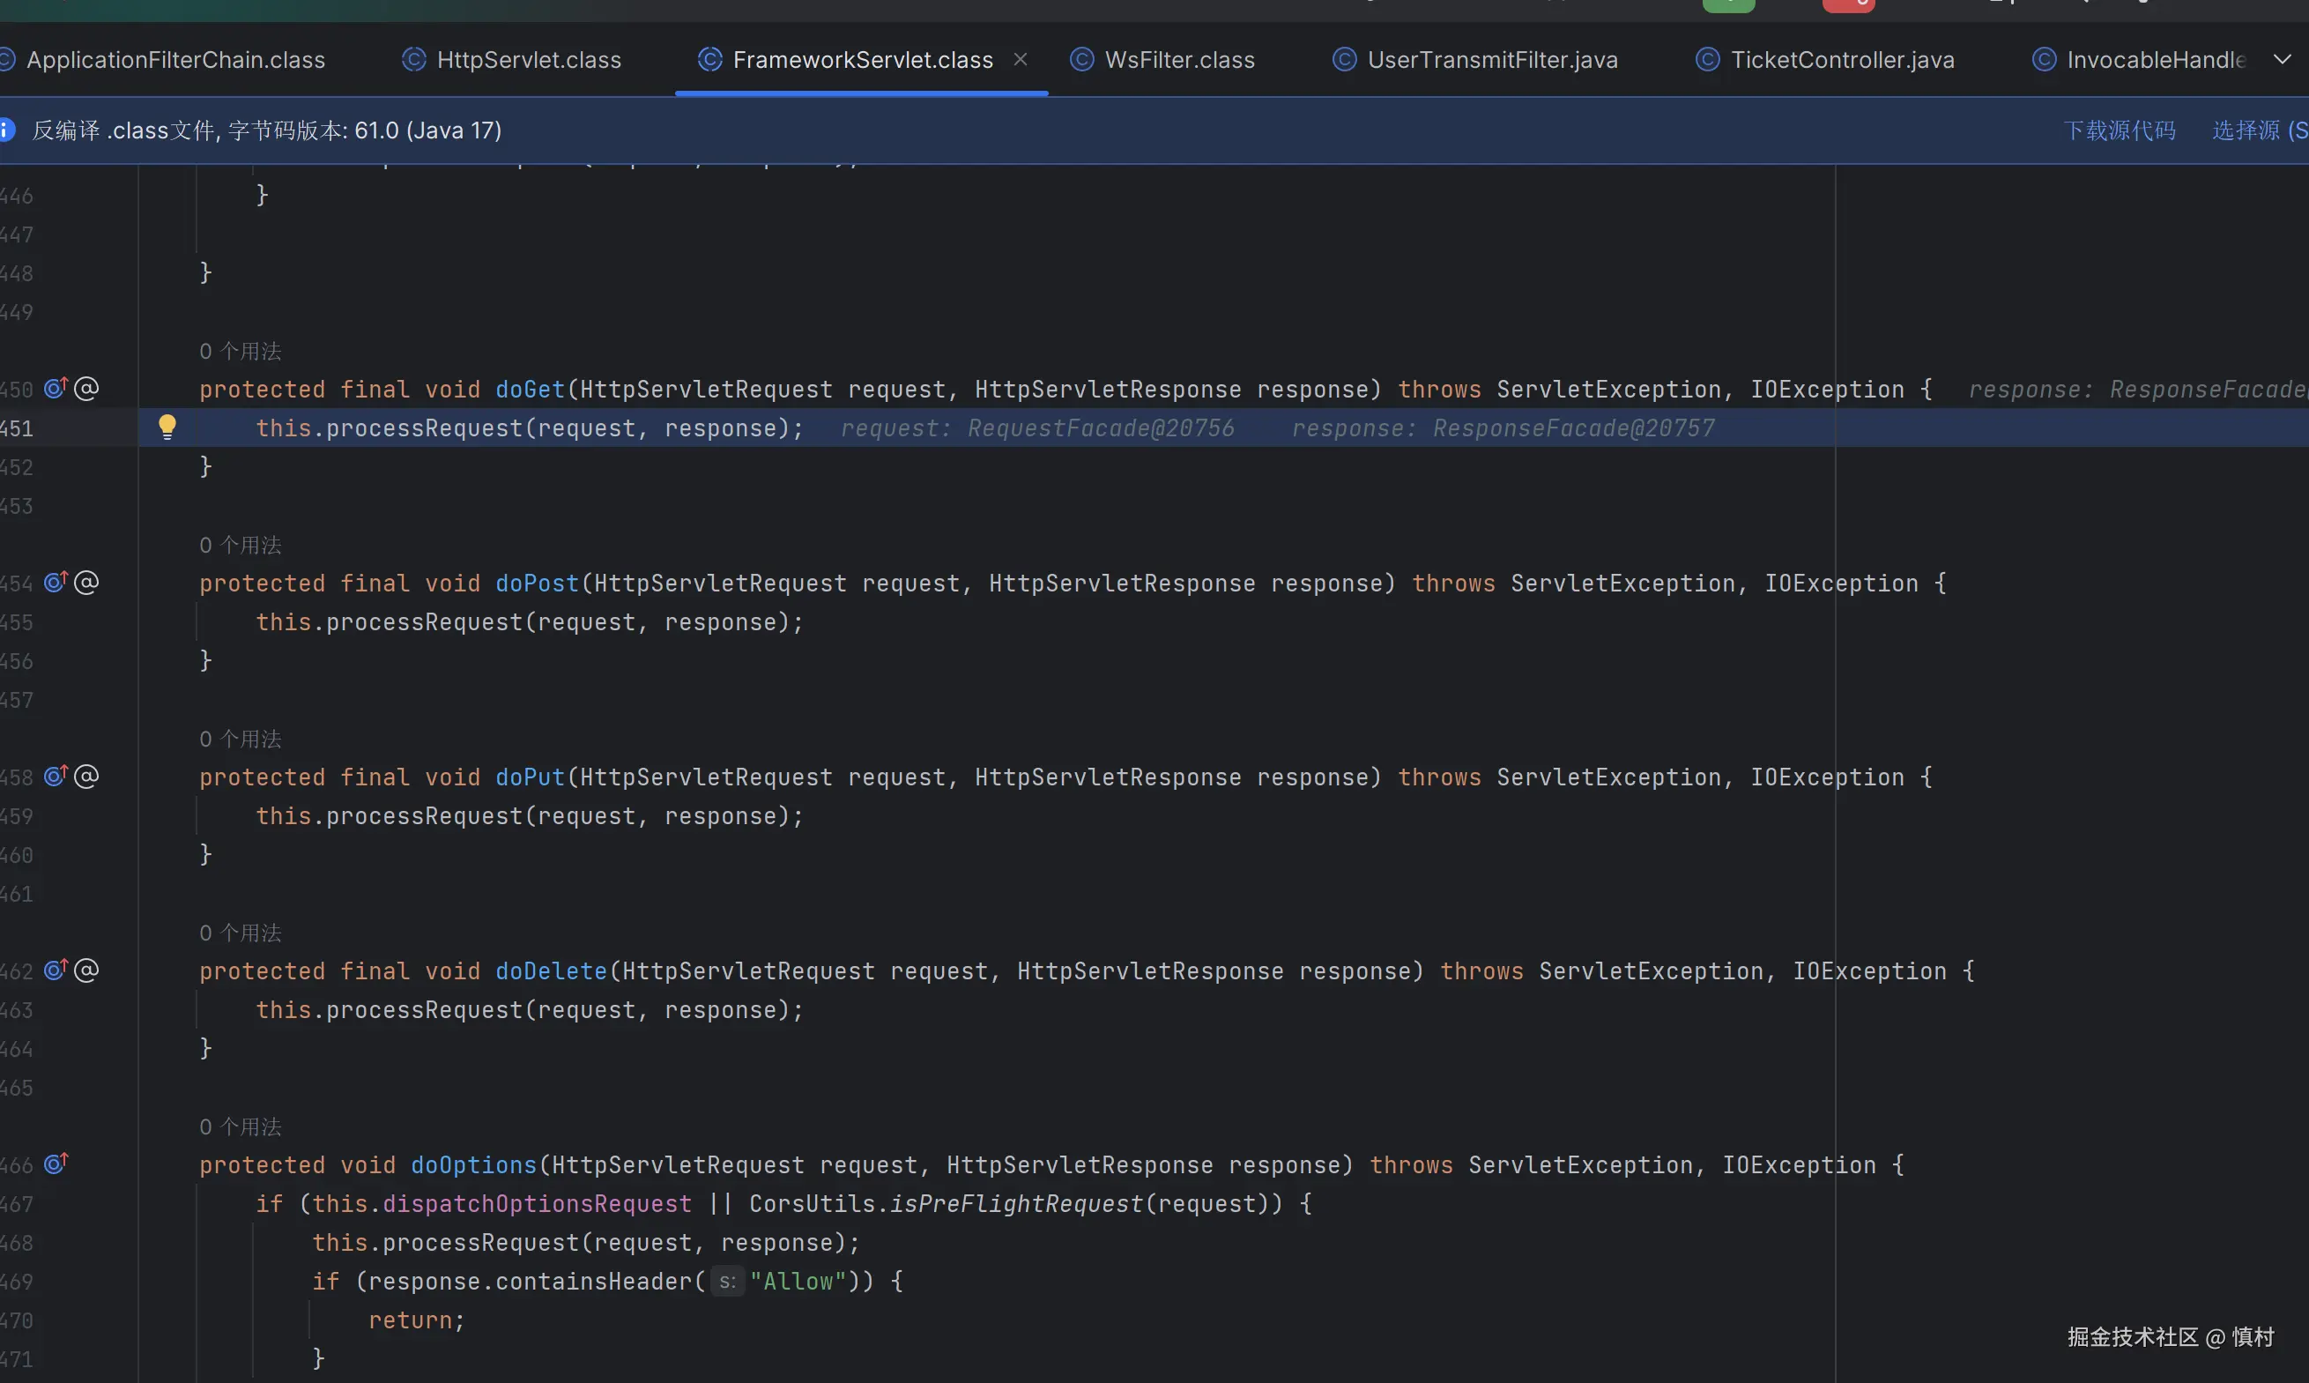2309x1383 pixels.
Task: Toggle a breakpoint on gutter line 455
Action: [17, 621]
